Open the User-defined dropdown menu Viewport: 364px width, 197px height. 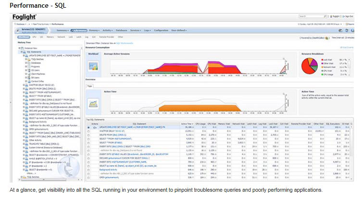point(179,30)
